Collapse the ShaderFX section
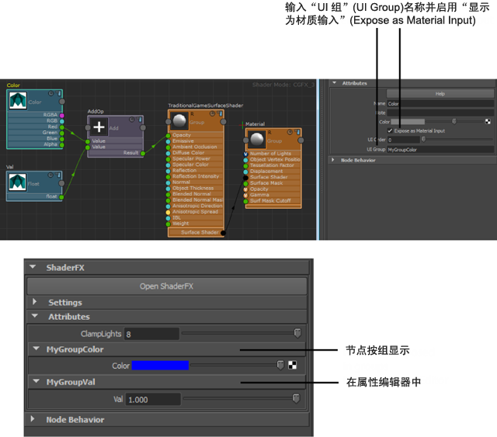The width and height of the screenshot is (497, 437). point(33,267)
